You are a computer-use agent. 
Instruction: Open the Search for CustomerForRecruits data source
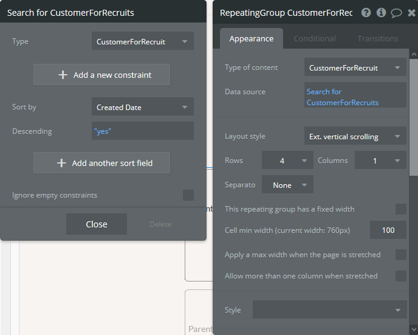[355, 97]
